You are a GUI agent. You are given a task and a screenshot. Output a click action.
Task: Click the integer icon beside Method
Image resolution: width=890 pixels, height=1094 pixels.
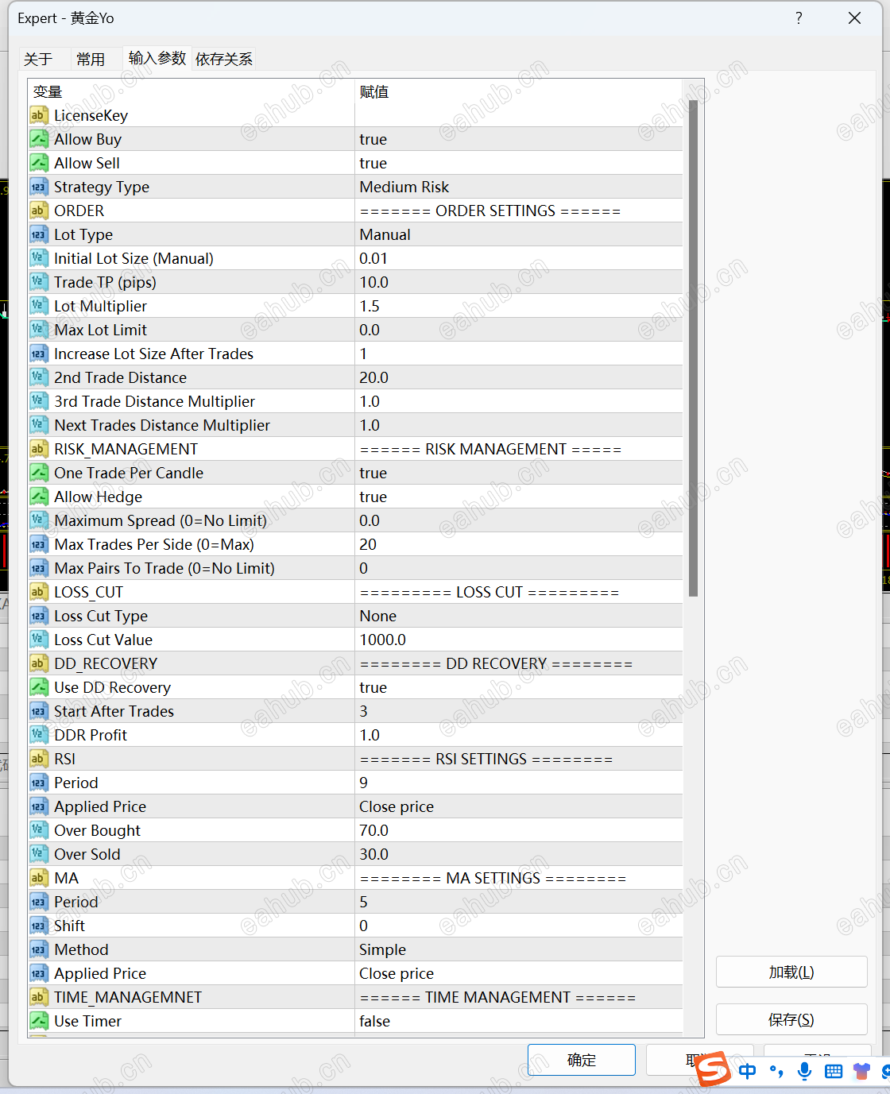pyautogui.click(x=39, y=949)
